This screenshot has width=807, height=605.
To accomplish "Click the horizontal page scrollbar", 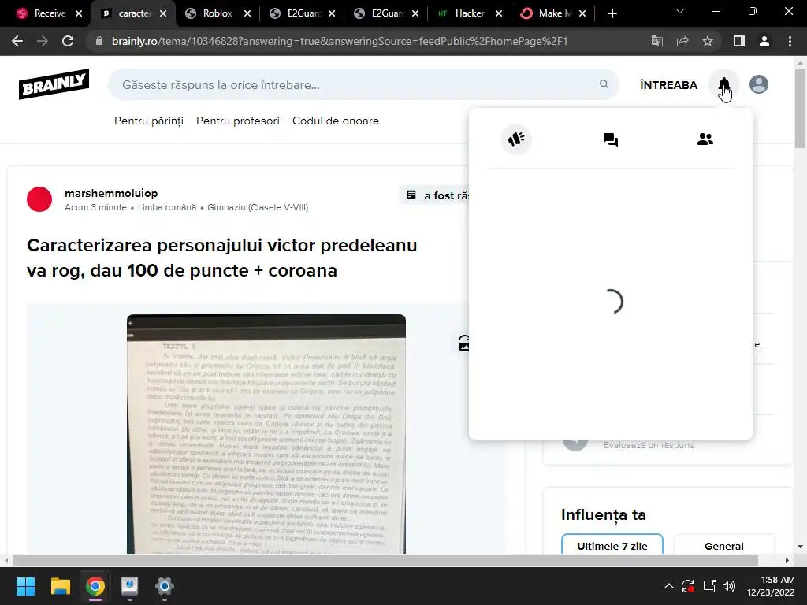I will 385,560.
